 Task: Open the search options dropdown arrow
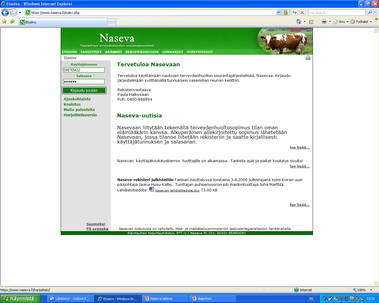[375, 12]
